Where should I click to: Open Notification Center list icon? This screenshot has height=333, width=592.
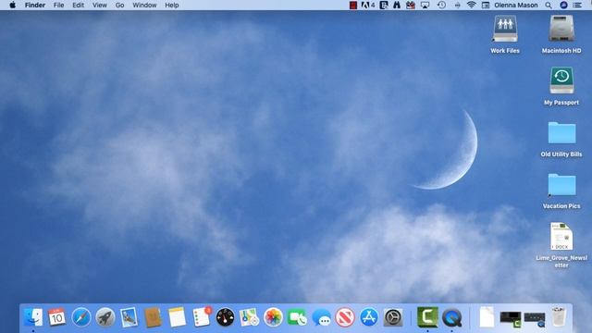(x=577, y=6)
